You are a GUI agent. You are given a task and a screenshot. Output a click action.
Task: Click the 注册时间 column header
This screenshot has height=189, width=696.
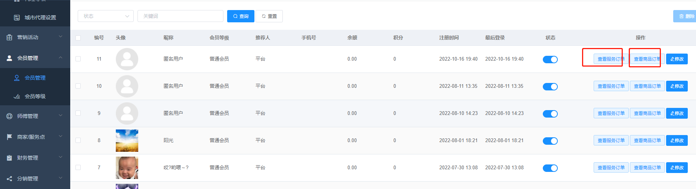click(449, 38)
